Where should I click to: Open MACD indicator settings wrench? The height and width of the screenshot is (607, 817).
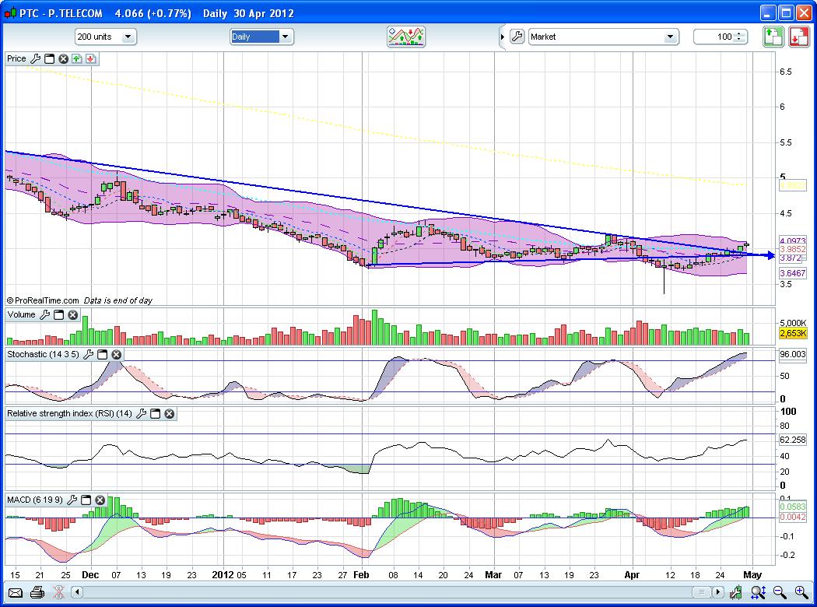pyautogui.click(x=72, y=500)
